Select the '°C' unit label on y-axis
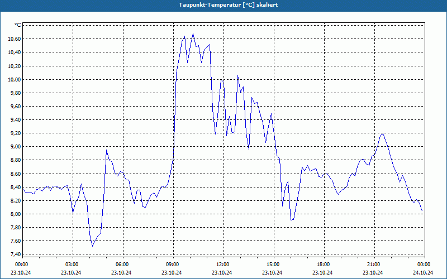Viewport: 447px width, 279px height. pyautogui.click(x=17, y=25)
